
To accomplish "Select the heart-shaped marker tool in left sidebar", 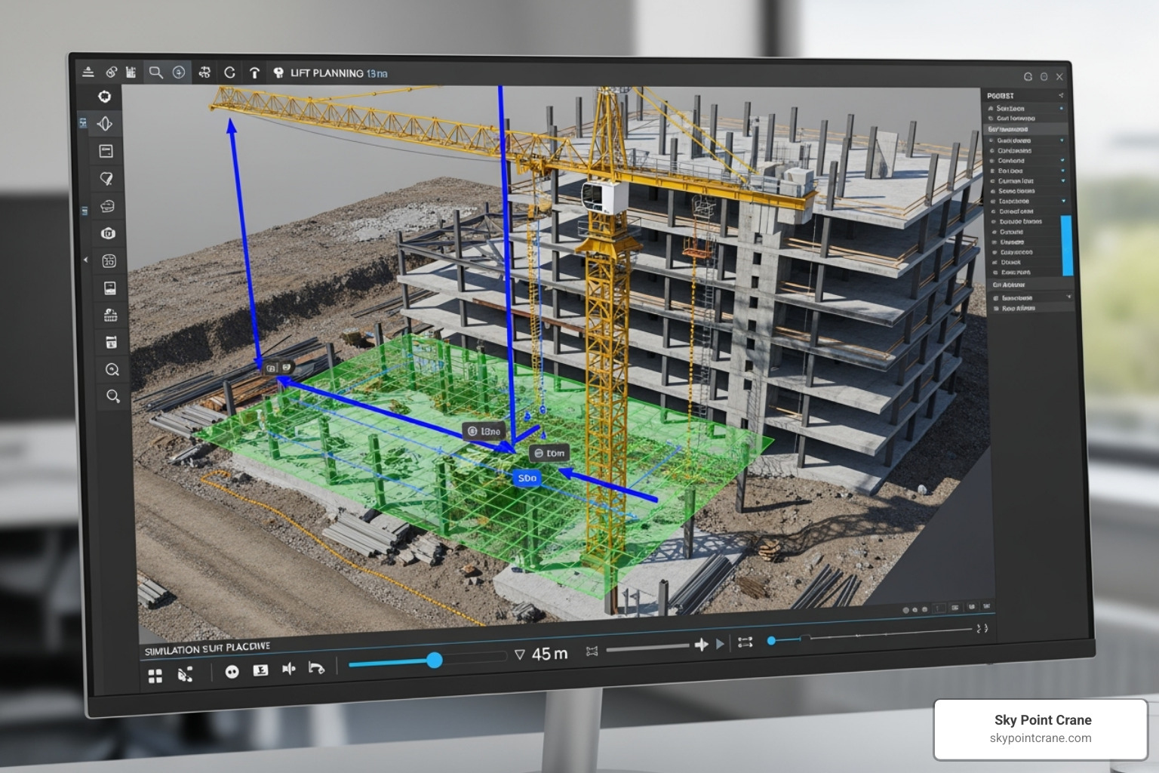I will [x=106, y=179].
